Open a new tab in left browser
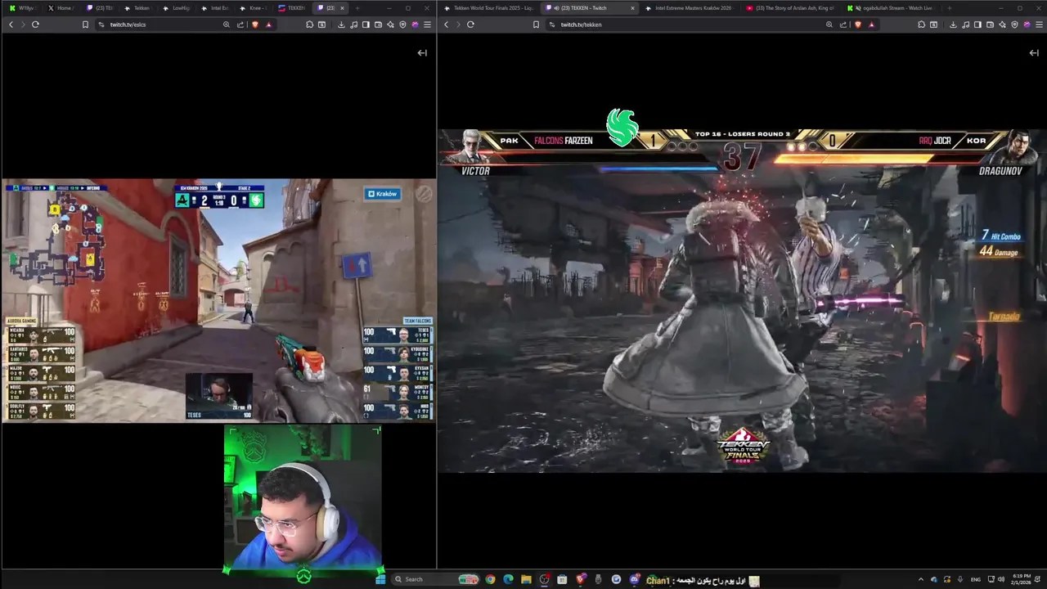Viewport: 1047px width, 589px height. (x=357, y=8)
